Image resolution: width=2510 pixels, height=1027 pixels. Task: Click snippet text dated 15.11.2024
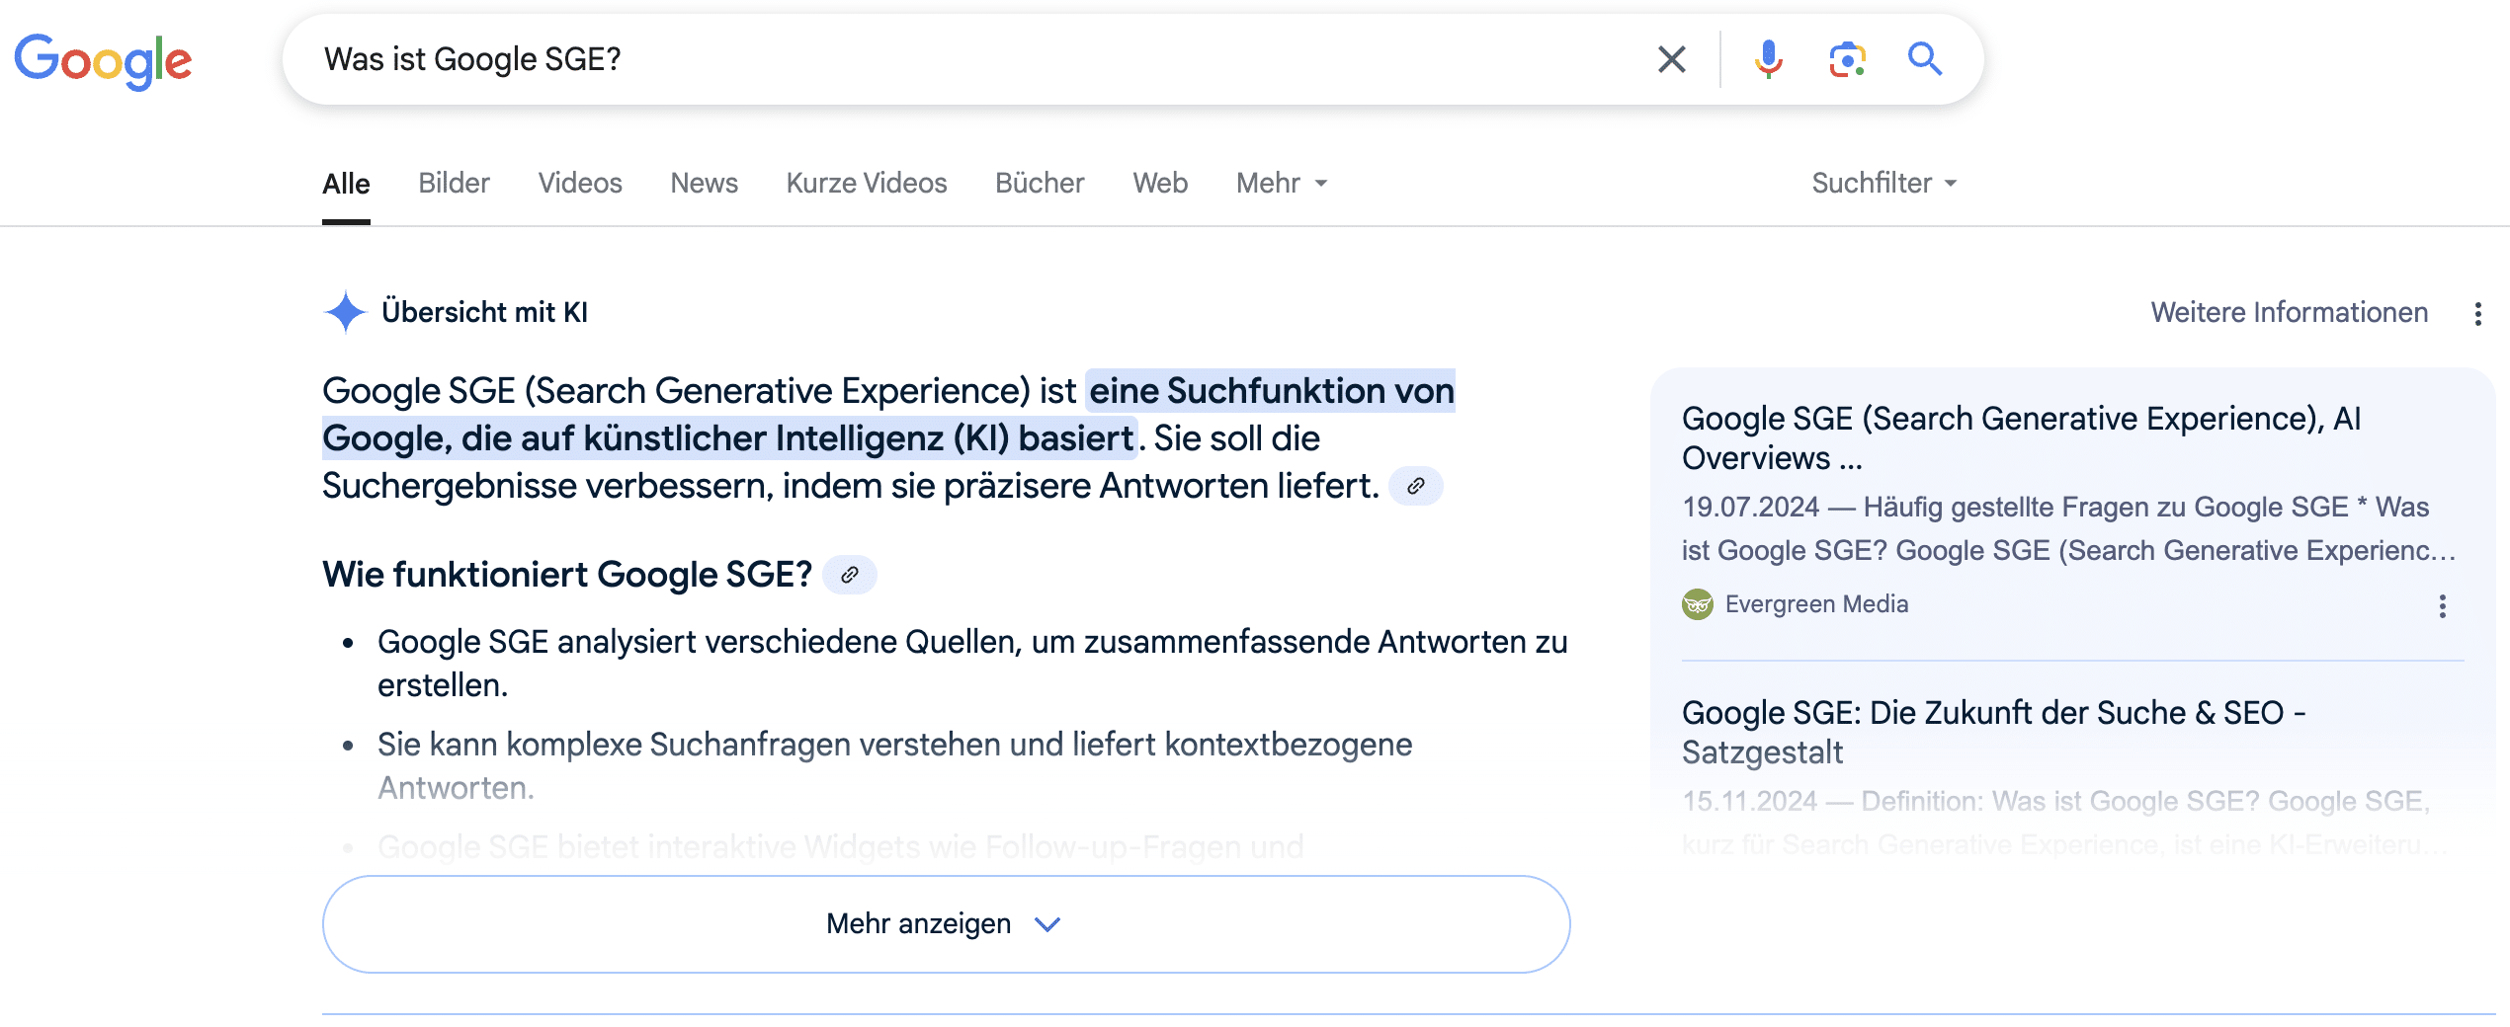click(x=2065, y=823)
